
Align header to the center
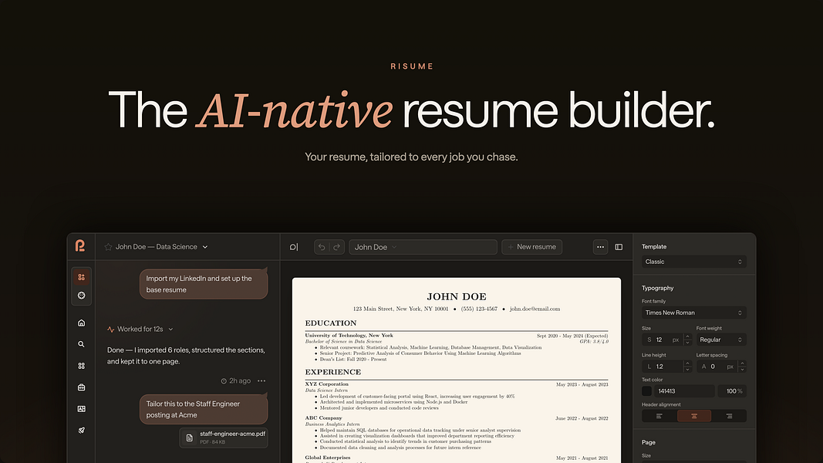click(694, 416)
